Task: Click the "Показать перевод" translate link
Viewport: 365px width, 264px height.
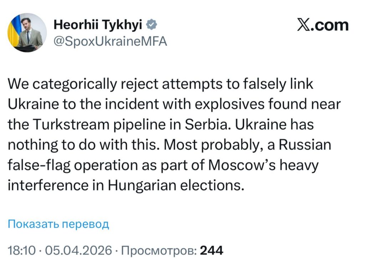Action: tap(58, 224)
